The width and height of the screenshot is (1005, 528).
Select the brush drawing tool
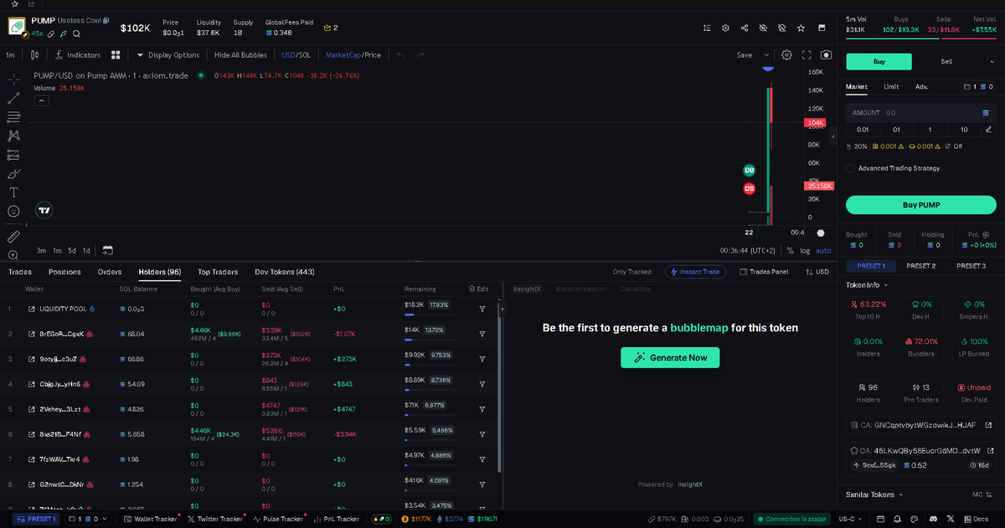pos(13,174)
